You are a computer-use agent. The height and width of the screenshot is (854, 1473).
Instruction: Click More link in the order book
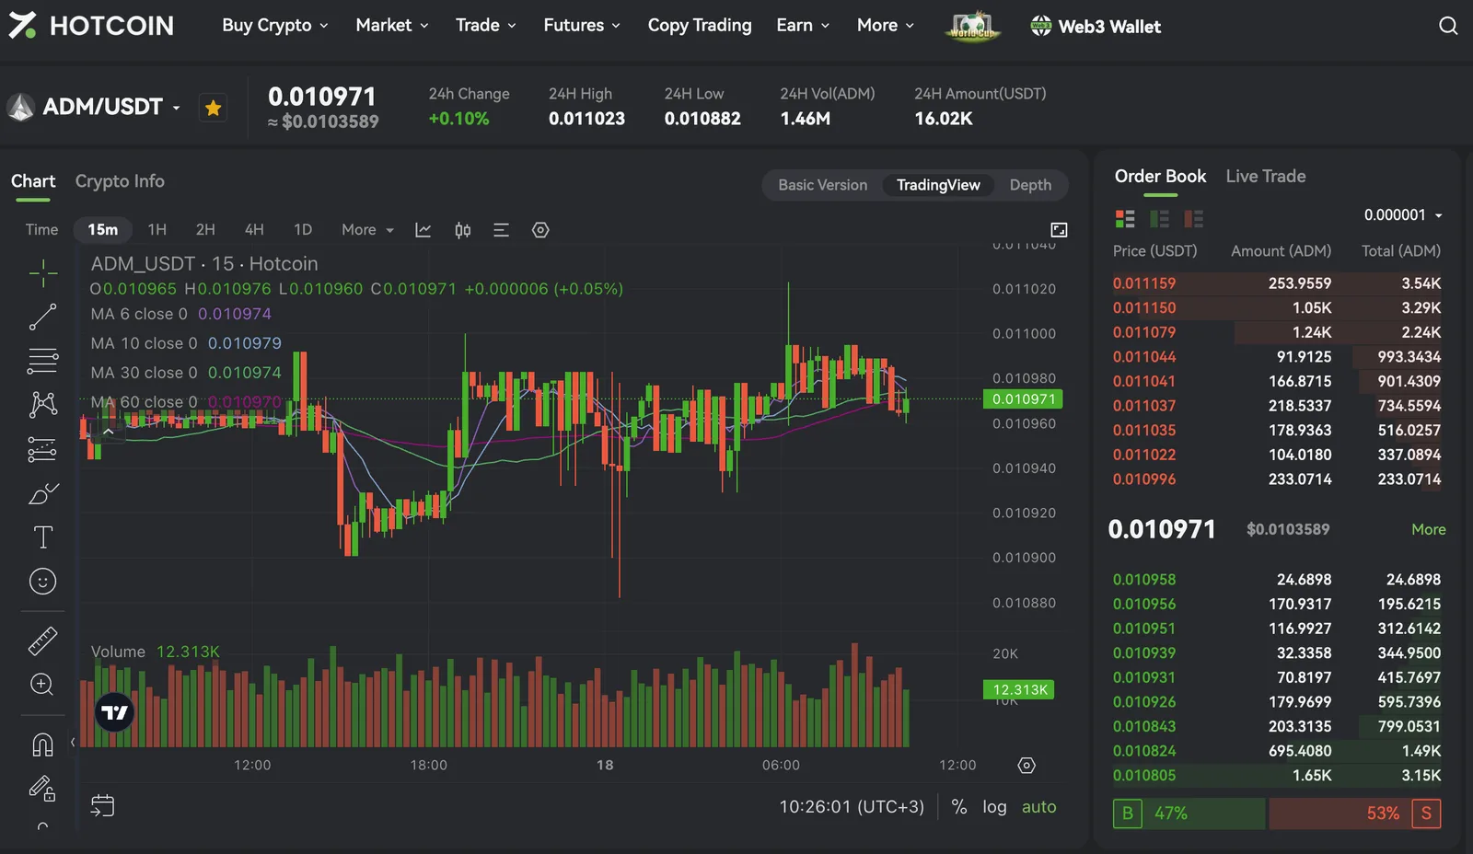1429,530
